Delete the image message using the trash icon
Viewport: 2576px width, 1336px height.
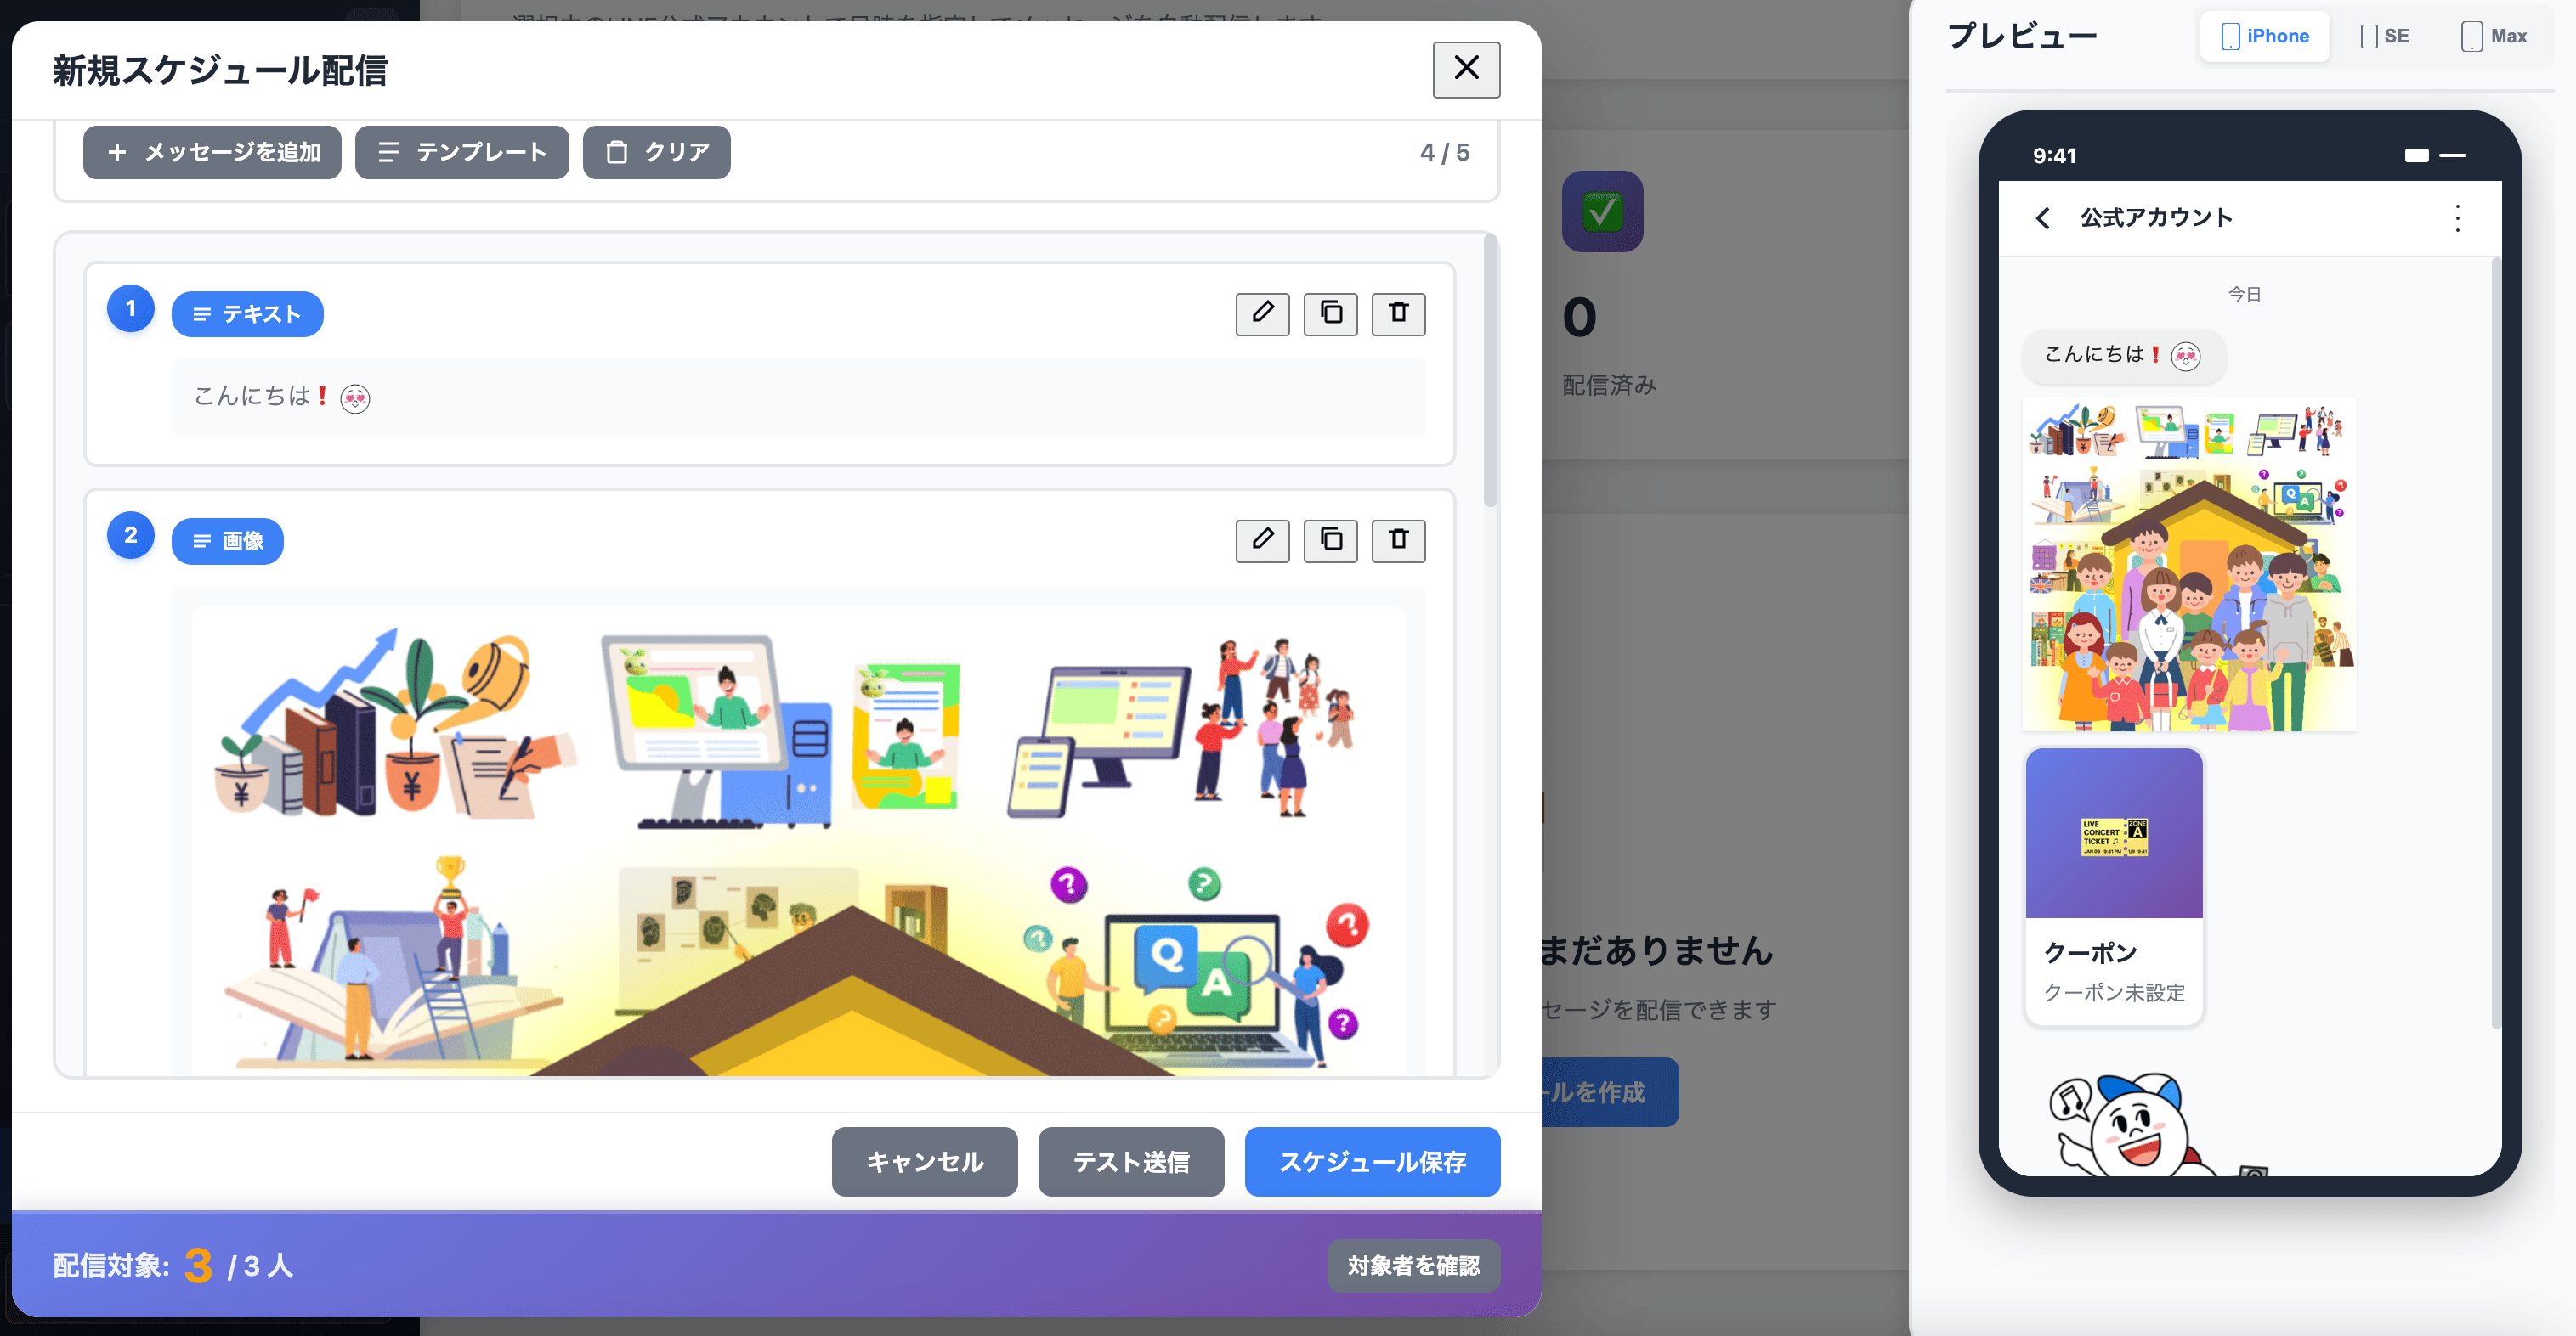click(1397, 540)
